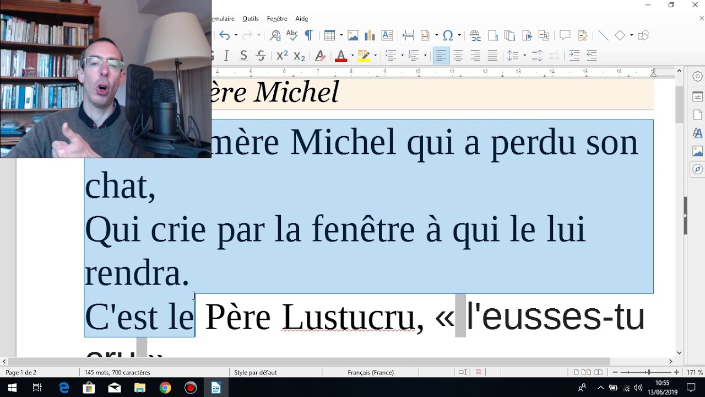Align the text right
Image resolution: width=705 pixels, height=397 pixels.
click(x=475, y=55)
